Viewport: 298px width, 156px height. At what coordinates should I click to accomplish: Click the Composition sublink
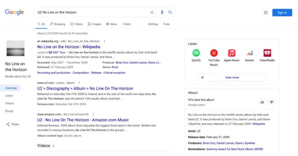coord(81,73)
